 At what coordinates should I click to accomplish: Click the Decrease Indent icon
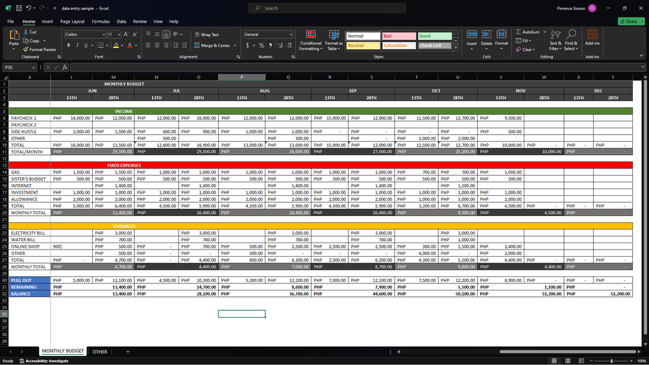click(175, 45)
